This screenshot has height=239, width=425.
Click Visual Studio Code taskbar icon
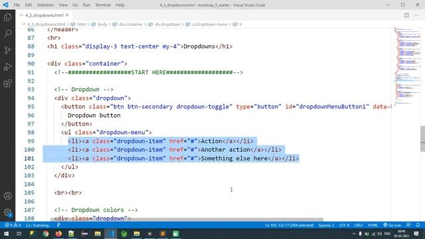[110, 234]
